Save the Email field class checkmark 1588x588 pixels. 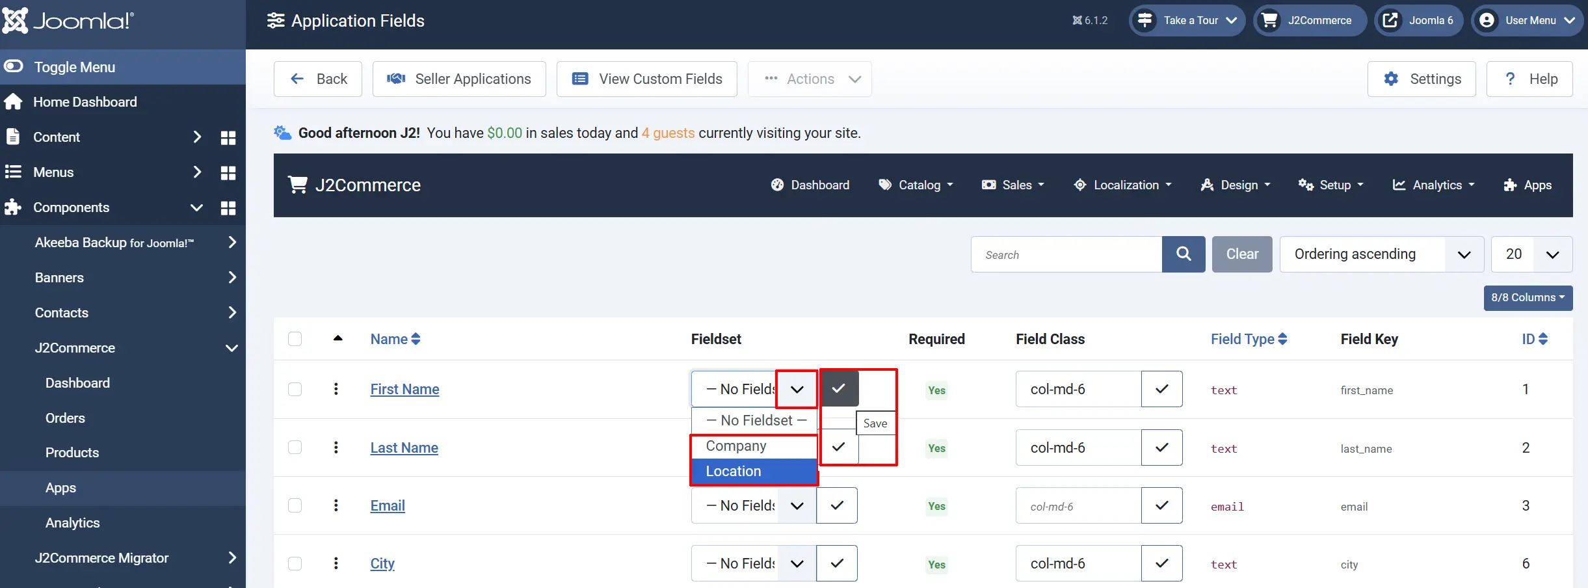coord(1162,505)
